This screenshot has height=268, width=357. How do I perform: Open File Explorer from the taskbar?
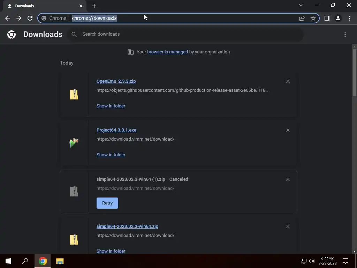[x=60, y=261]
